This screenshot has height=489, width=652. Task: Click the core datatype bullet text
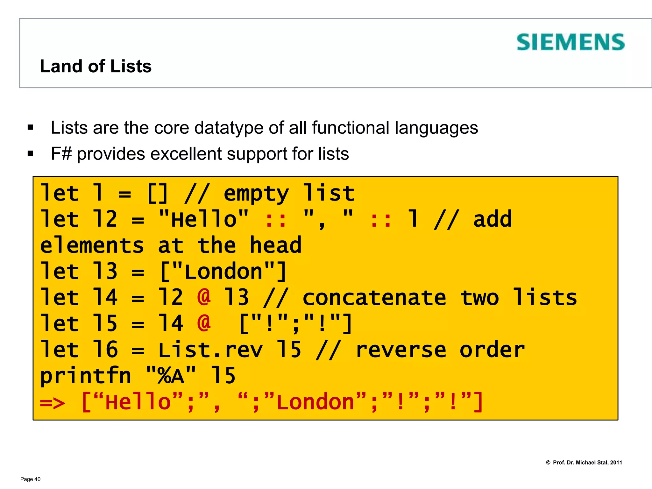(x=264, y=128)
